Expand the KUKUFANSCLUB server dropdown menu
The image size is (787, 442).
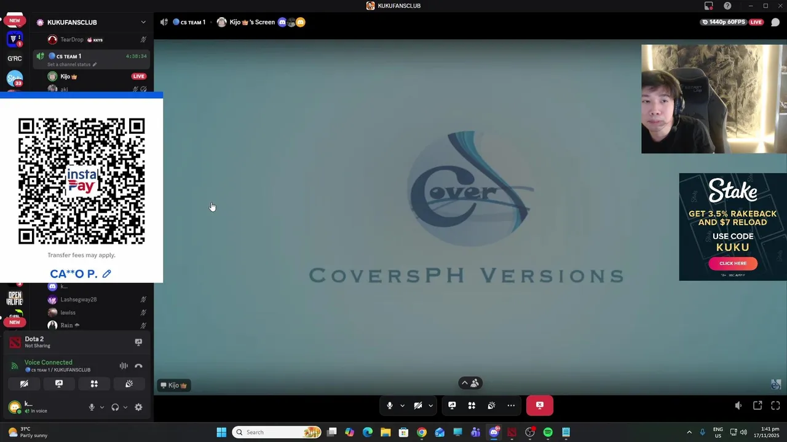pos(143,22)
